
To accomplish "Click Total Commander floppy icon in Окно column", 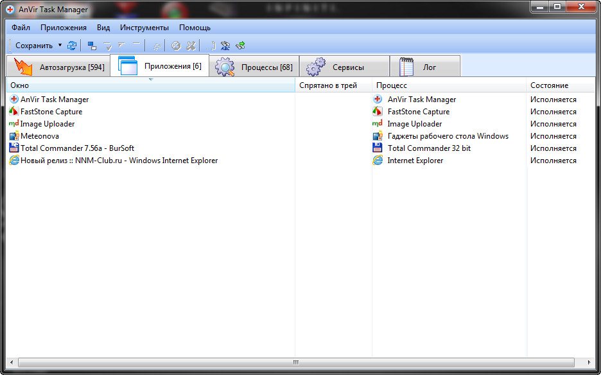I will [x=13, y=148].
